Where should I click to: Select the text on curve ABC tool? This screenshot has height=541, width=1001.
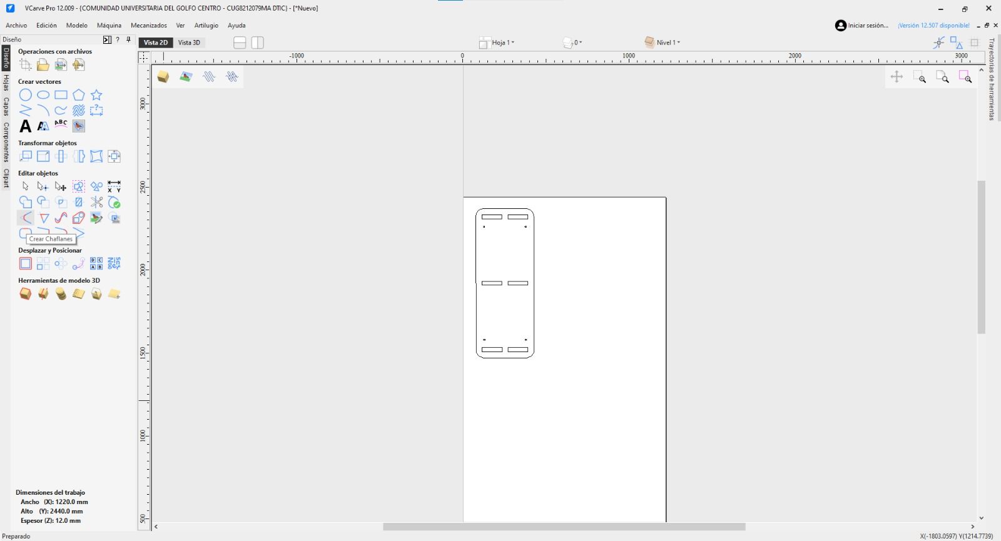click(x=61, y=126)
